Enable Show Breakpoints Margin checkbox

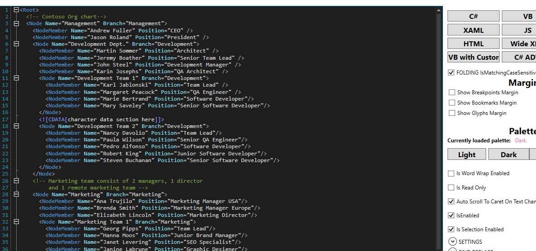click(452, 92)
